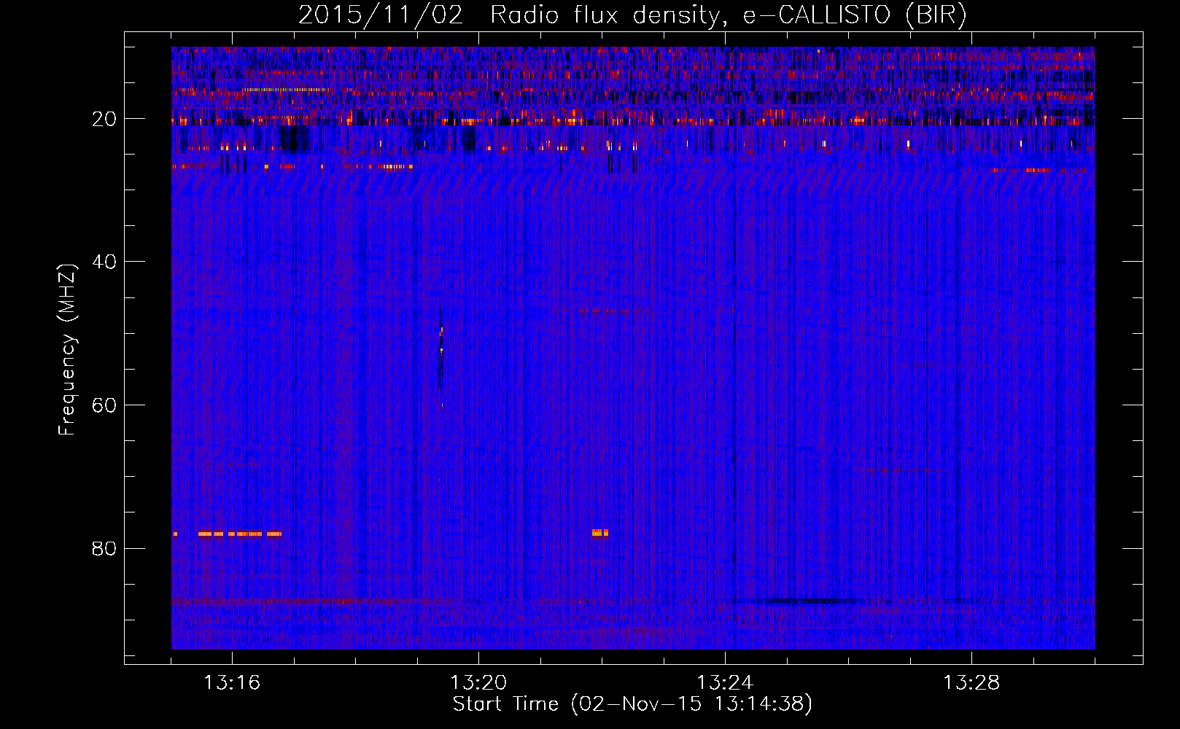Click the dark horizontal band near 87 MHz
Image resolution: width=1180 pixels, height=729 pixels.
pos(795,601)
